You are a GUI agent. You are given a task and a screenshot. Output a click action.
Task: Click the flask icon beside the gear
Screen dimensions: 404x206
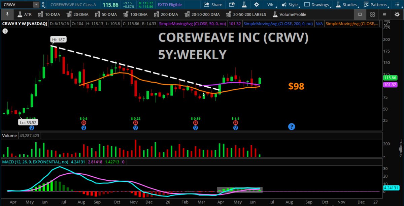pyautogui.click(x=245, y=5)
